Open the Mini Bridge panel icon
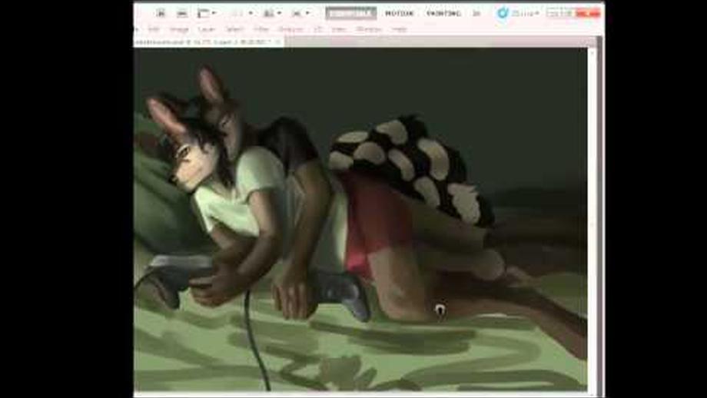The height and width of the screenshot is (398, 707). click(181, 14)
